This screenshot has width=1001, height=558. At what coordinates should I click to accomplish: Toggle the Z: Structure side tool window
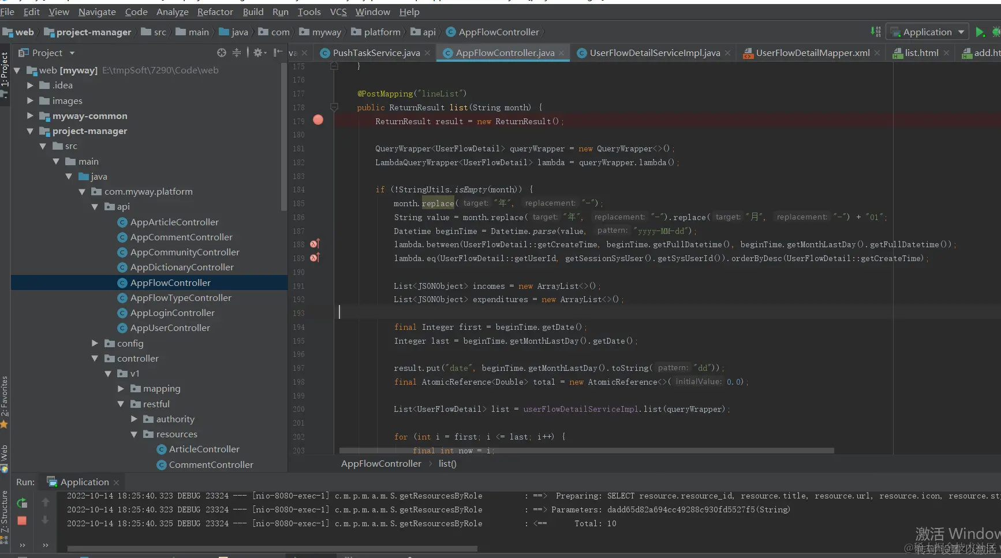(5, 512)
